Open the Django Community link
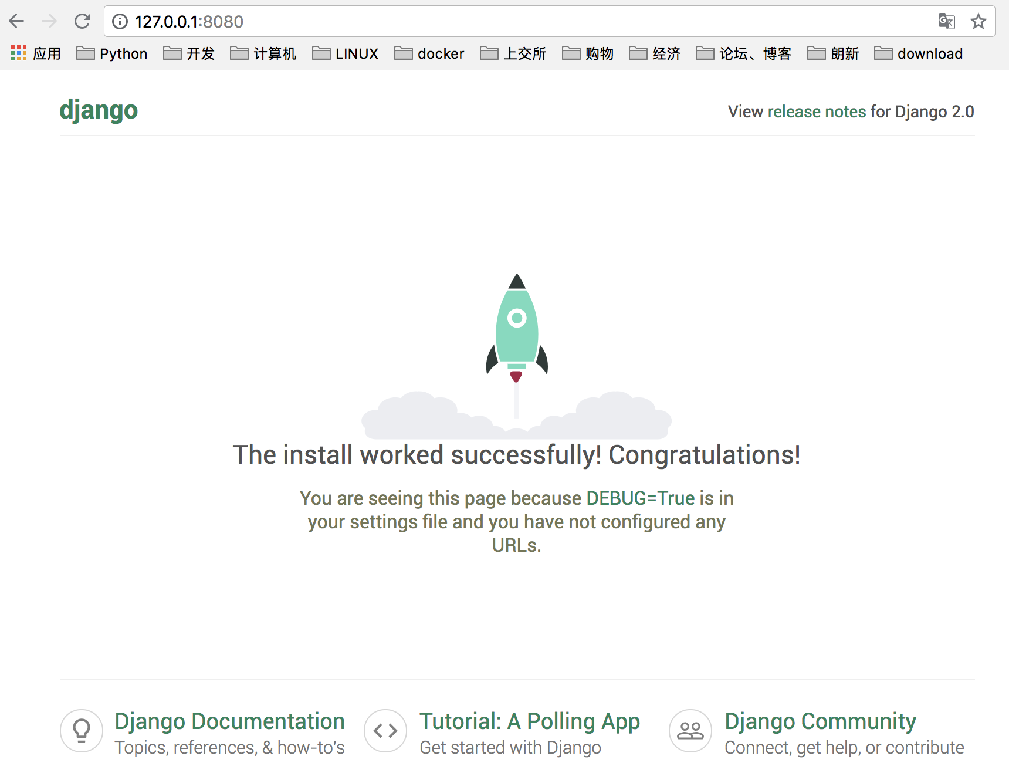This screenshot has width=1009, height=783. 820,721
